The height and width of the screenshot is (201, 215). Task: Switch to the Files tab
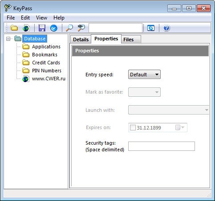click(131, 39)
